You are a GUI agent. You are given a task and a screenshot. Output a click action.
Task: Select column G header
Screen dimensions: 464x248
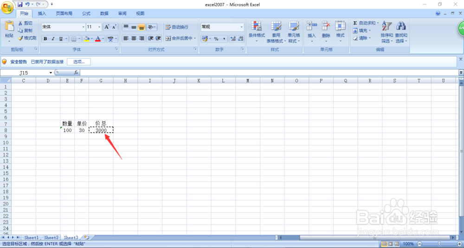101,81
